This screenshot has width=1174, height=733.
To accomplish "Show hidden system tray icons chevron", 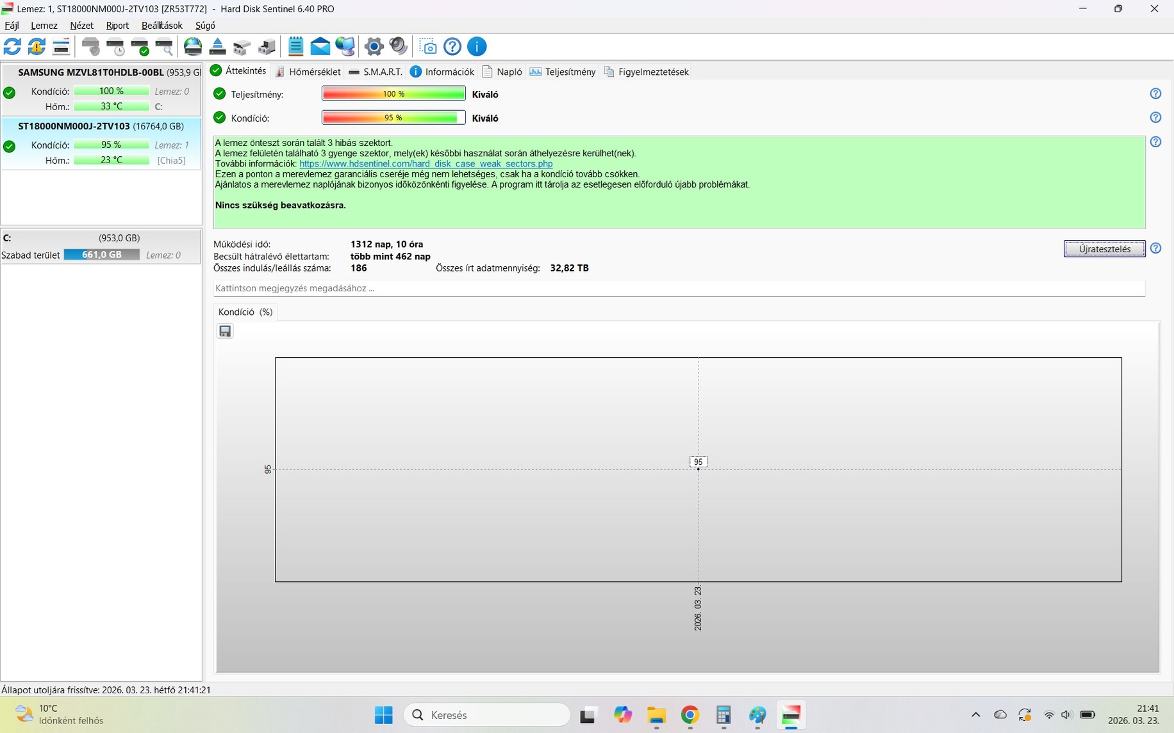I will [975, 715].
